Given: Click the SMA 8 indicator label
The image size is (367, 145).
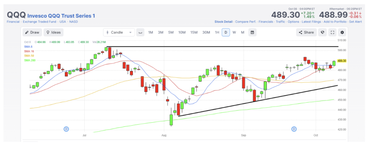Looking at the screenshot, I should [x=28, y=47].
